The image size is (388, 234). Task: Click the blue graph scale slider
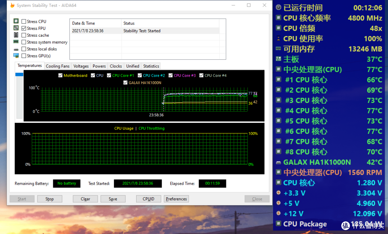click(19, 75)
